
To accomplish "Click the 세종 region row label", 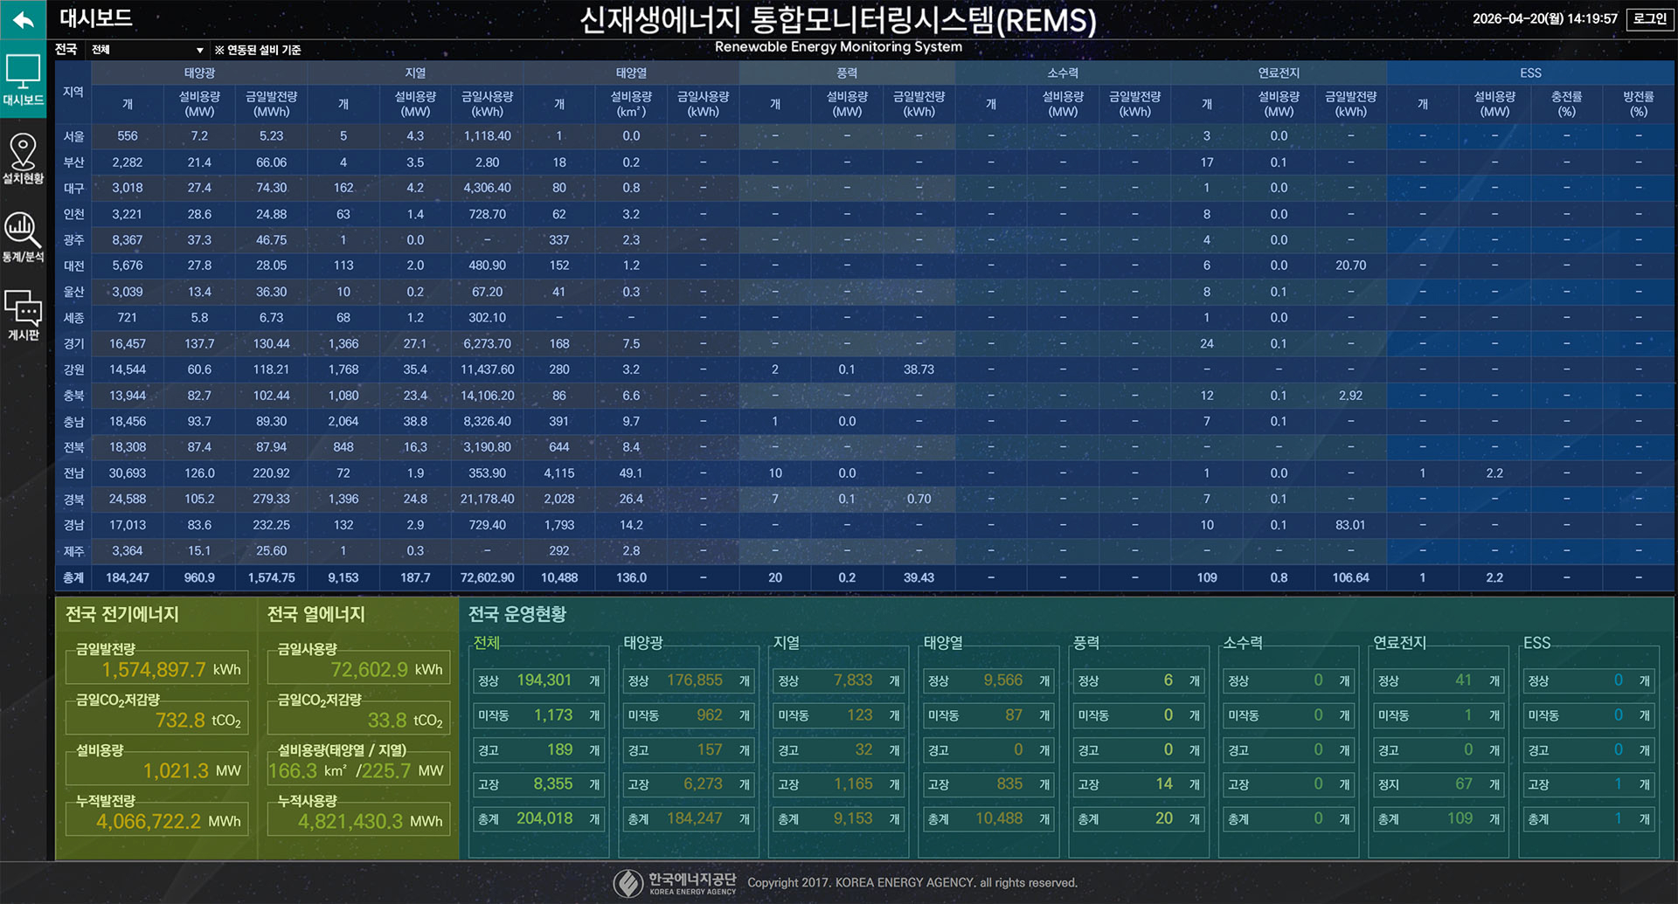I will pyautogui.click(x=73, y=318).
